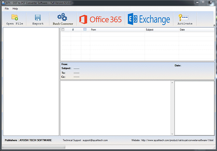Click the attachment paperclip column icon
This screenshot has height=151, width=217.
pyautogui.click(x=73, y=30)
